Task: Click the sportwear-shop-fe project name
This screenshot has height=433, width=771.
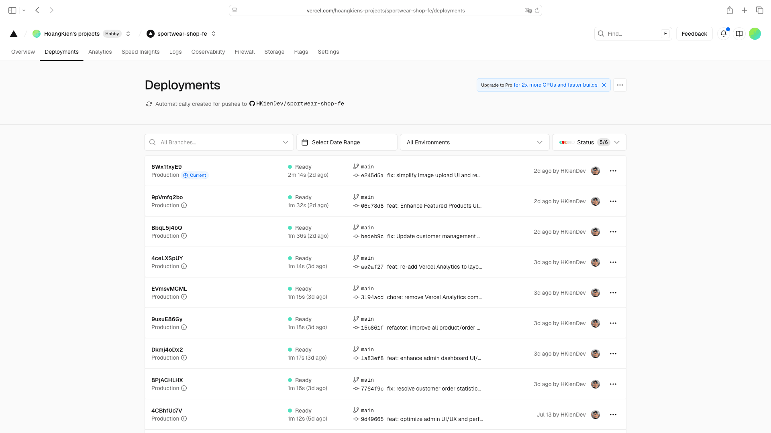Action: (x=182, y=34)
